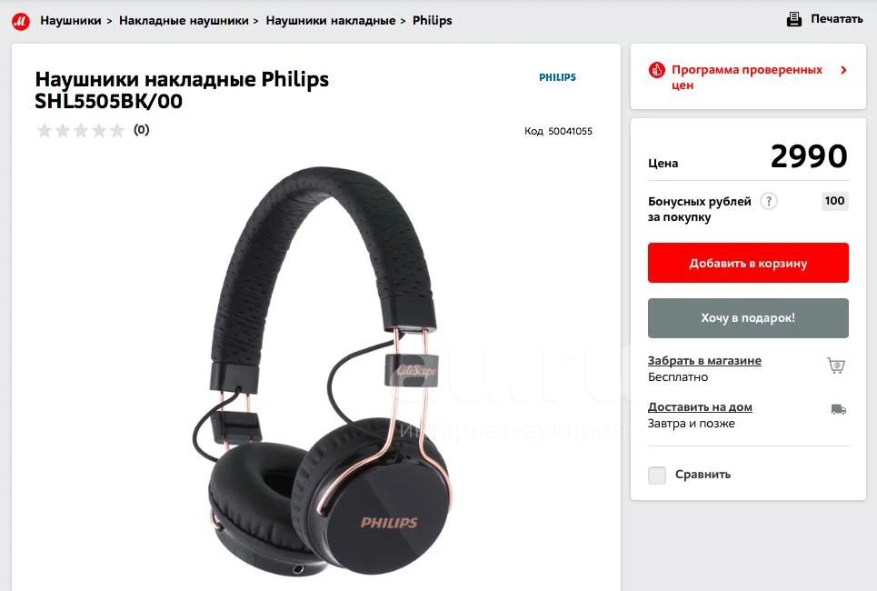877x591 pixels.
Task: Click the Хочу в подарок! button
Action: tap(748, 318)
